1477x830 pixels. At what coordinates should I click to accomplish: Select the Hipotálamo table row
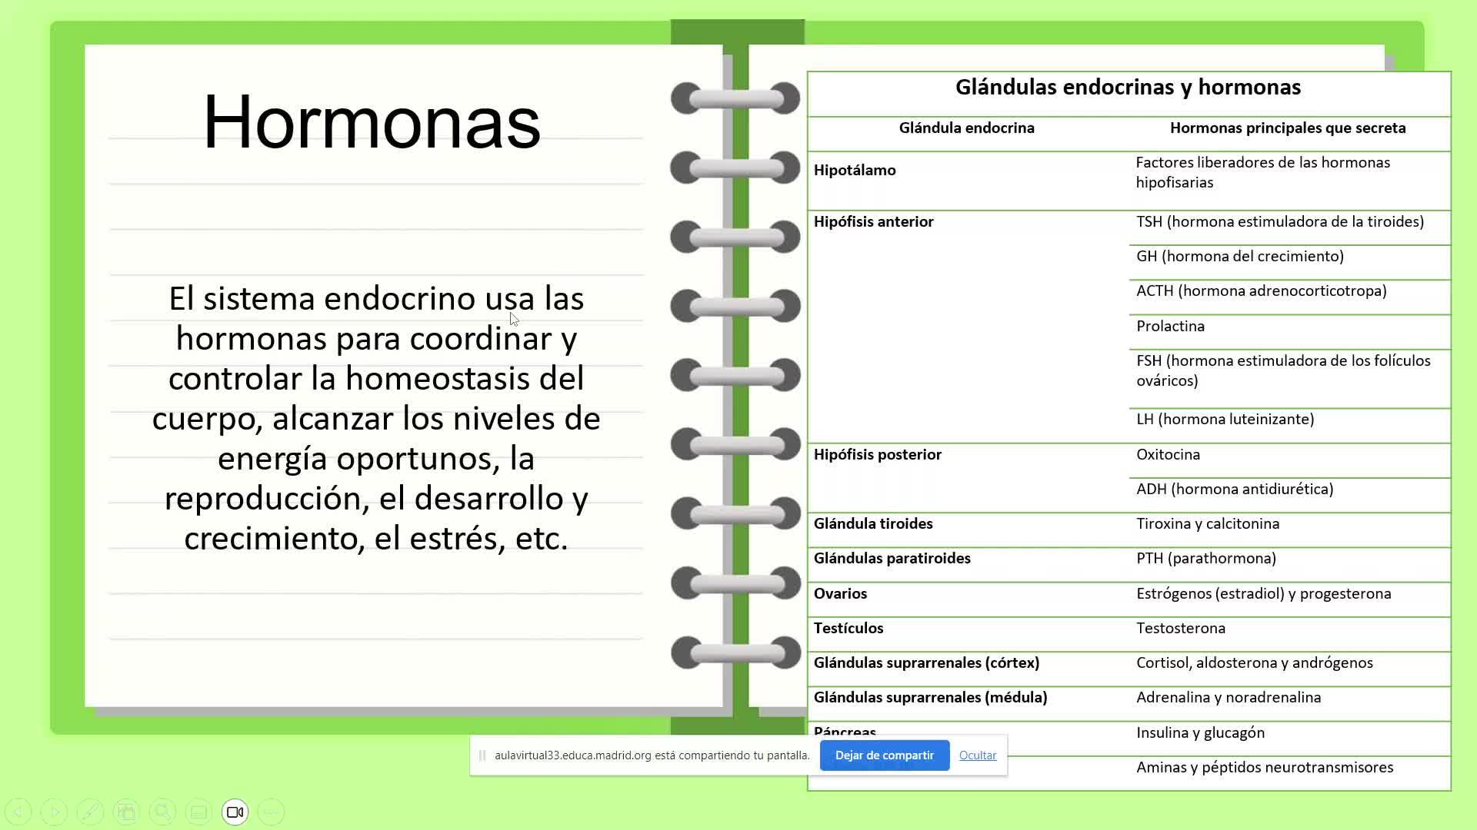[x=854, y=171]
